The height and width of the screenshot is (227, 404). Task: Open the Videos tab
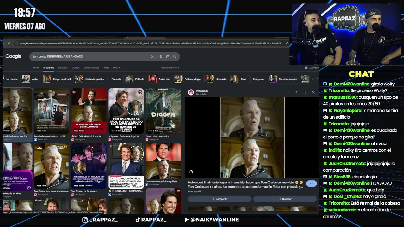(75, 68)
